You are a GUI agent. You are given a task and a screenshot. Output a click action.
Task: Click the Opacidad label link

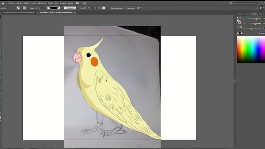pyautogui.click(x=83, y=8)
